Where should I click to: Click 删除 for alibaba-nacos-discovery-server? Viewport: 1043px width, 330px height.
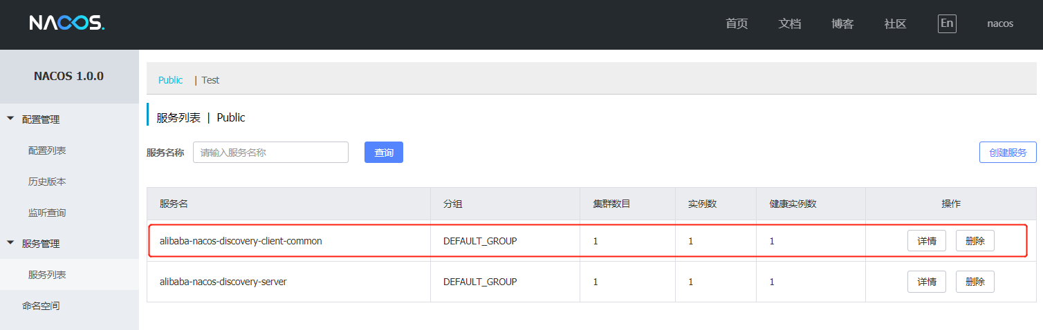(x=975, y=282)
